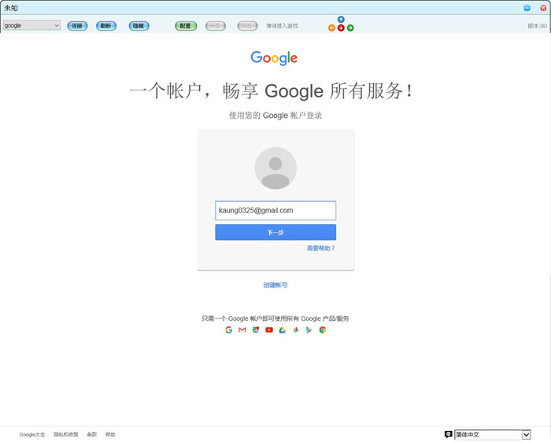Click the Chrome icon in the product row

(323, 330)
